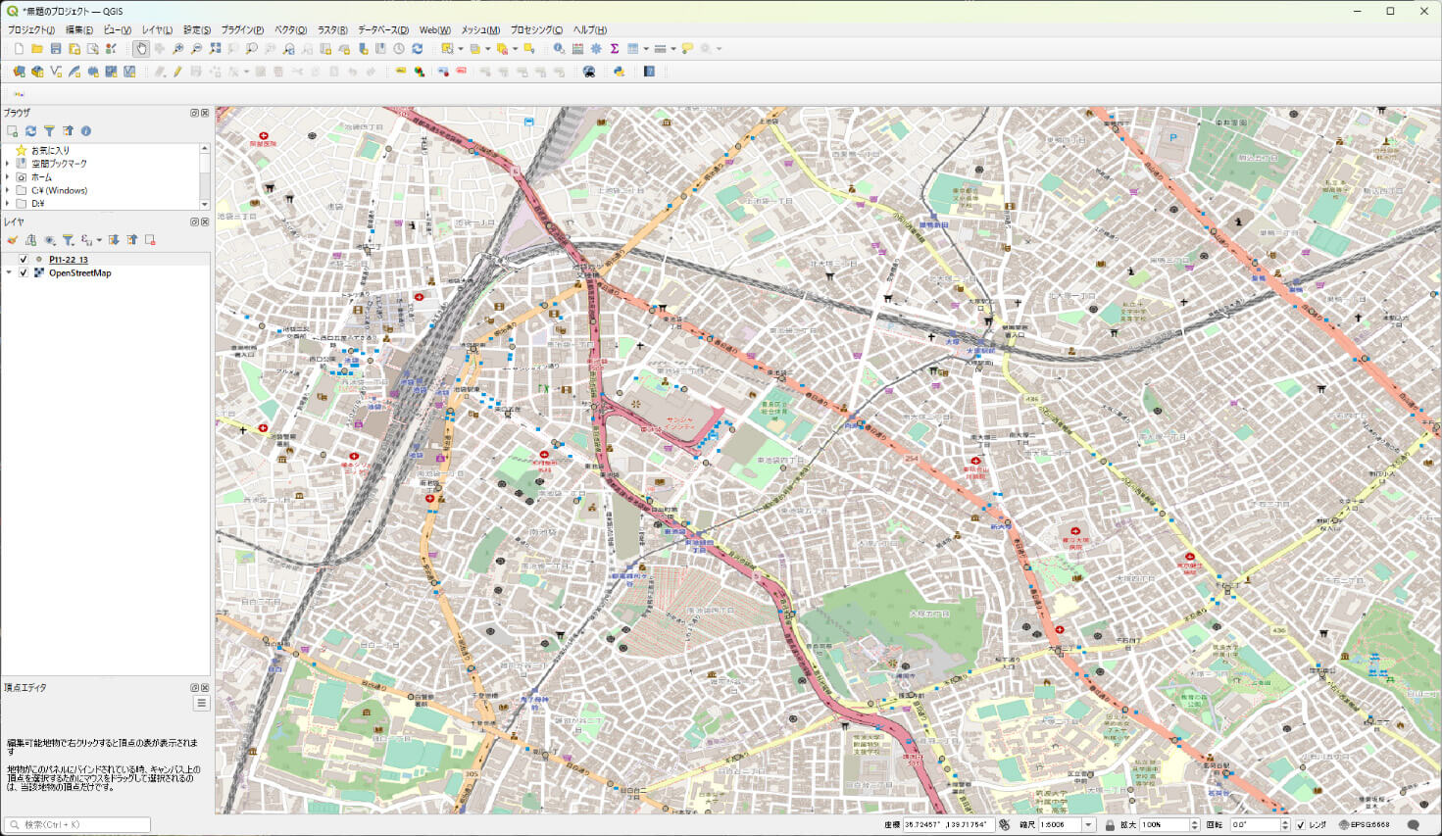Click the New Shapefile Layer V icon

pos(56,72)
